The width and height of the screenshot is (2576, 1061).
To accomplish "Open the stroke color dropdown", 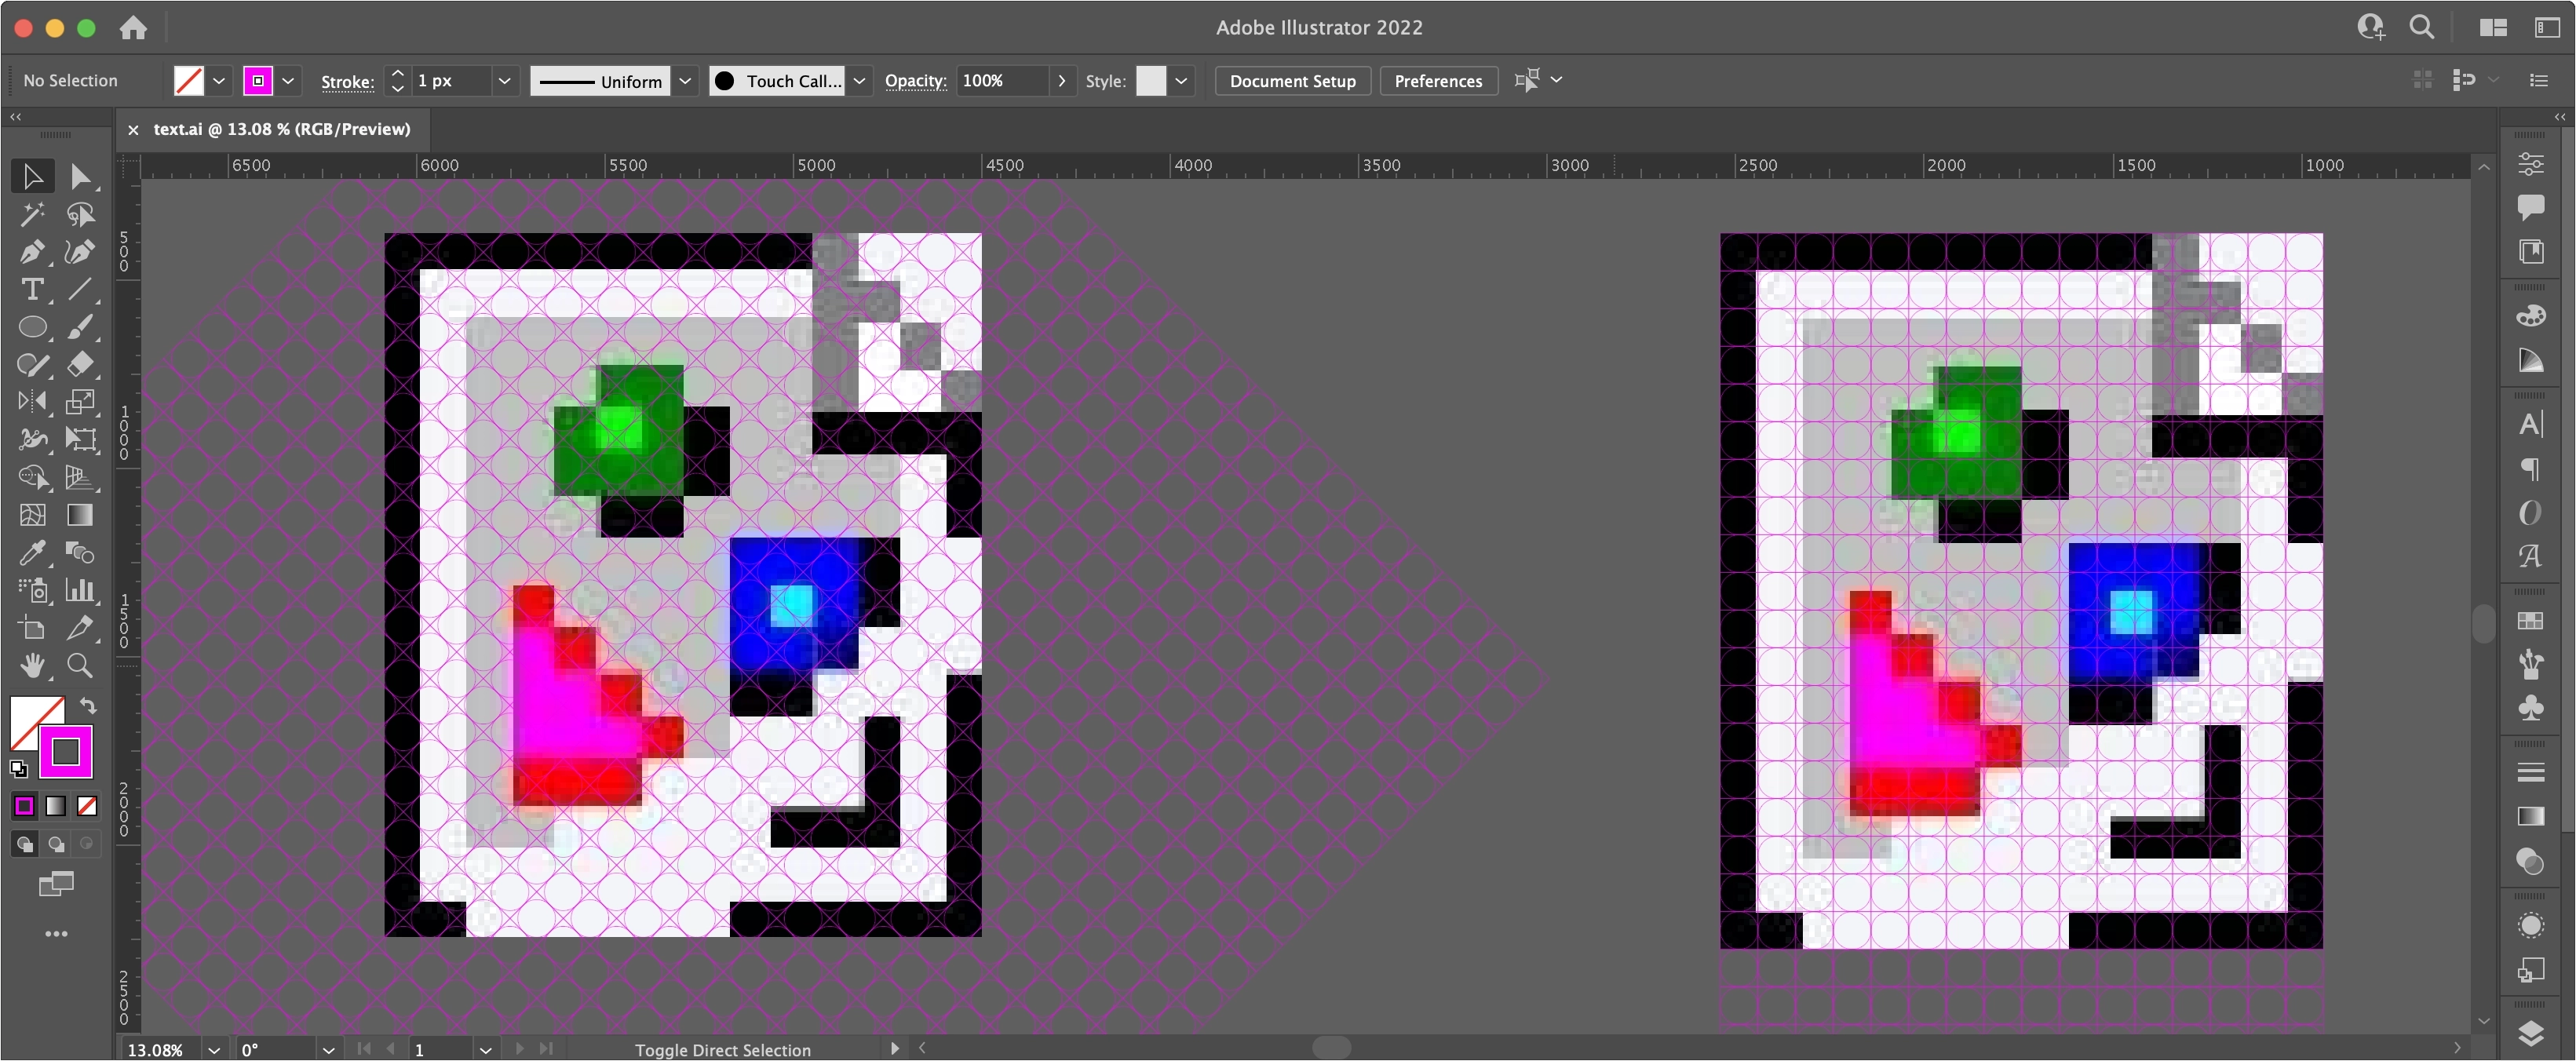I will (x=288, y=81).
